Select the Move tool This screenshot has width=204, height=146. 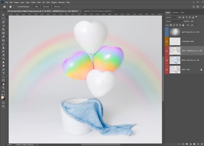point(3,15)
